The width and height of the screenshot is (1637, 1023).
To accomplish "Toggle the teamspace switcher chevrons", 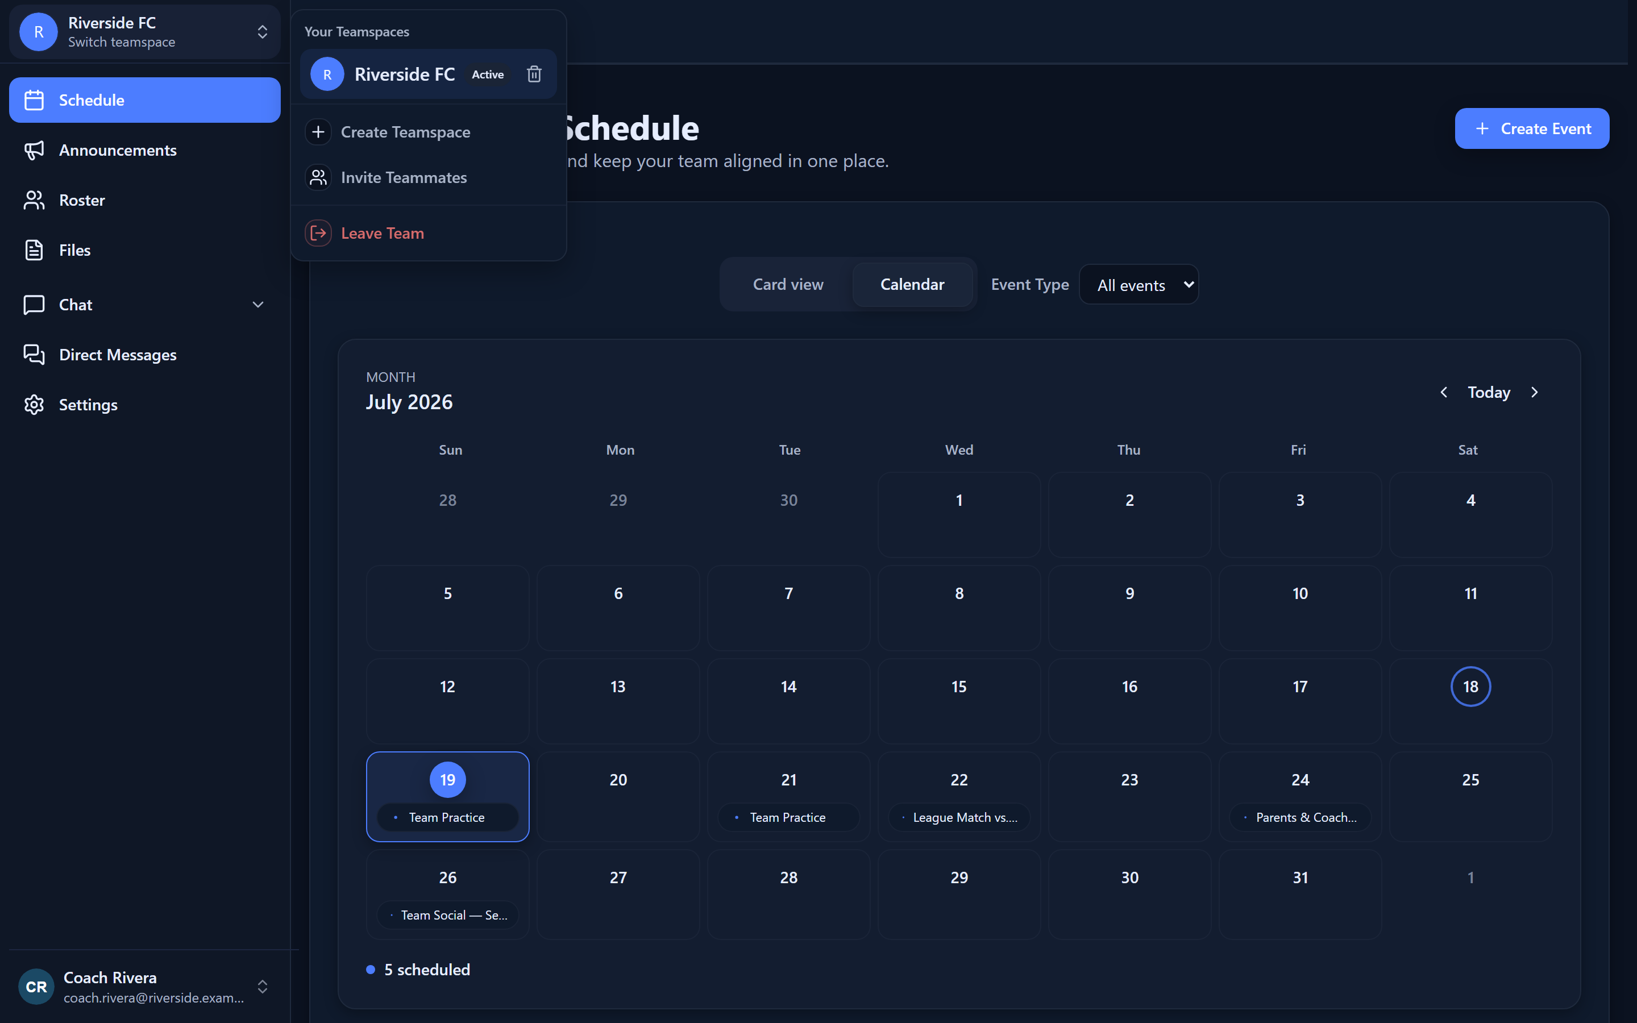I will tap(263, 32).
